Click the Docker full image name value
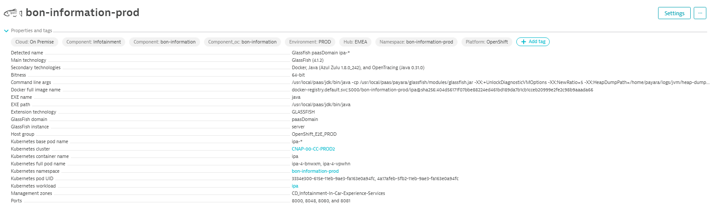This screenshot has width=712, height=208. (x=442, y=90)
